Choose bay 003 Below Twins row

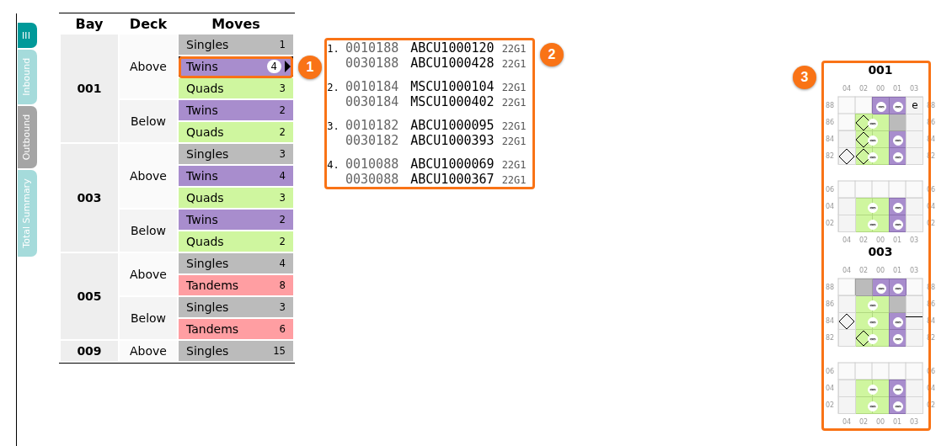click(236, 220)
